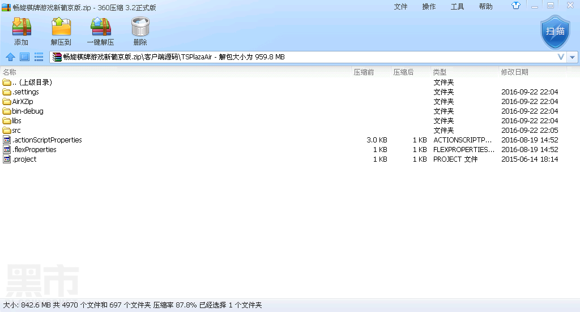Click the bin-debug folder icon
Image resolution: width=580 pixels, height=312 pixels.
(x=7, y=111)
